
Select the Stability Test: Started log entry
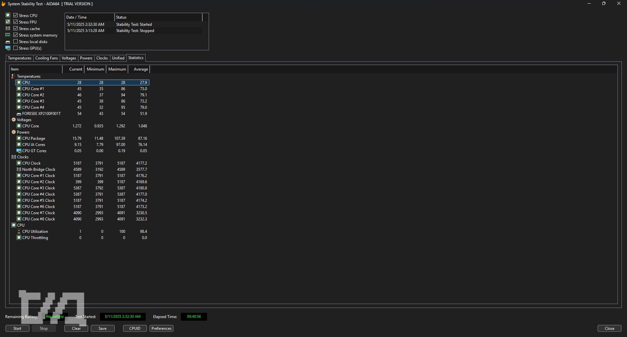[x=134, y=24]
